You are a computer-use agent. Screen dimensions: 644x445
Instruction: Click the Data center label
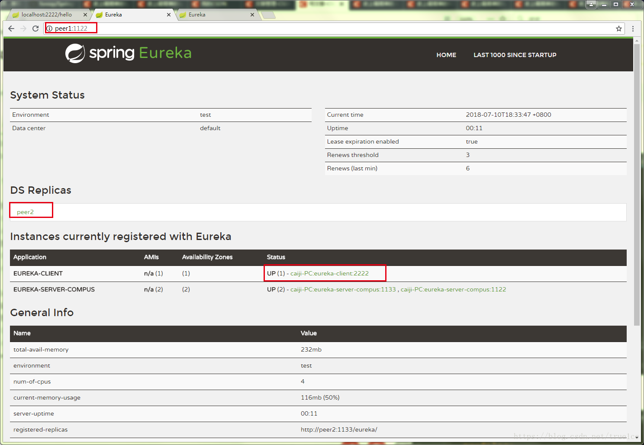(x=29, y=128)
